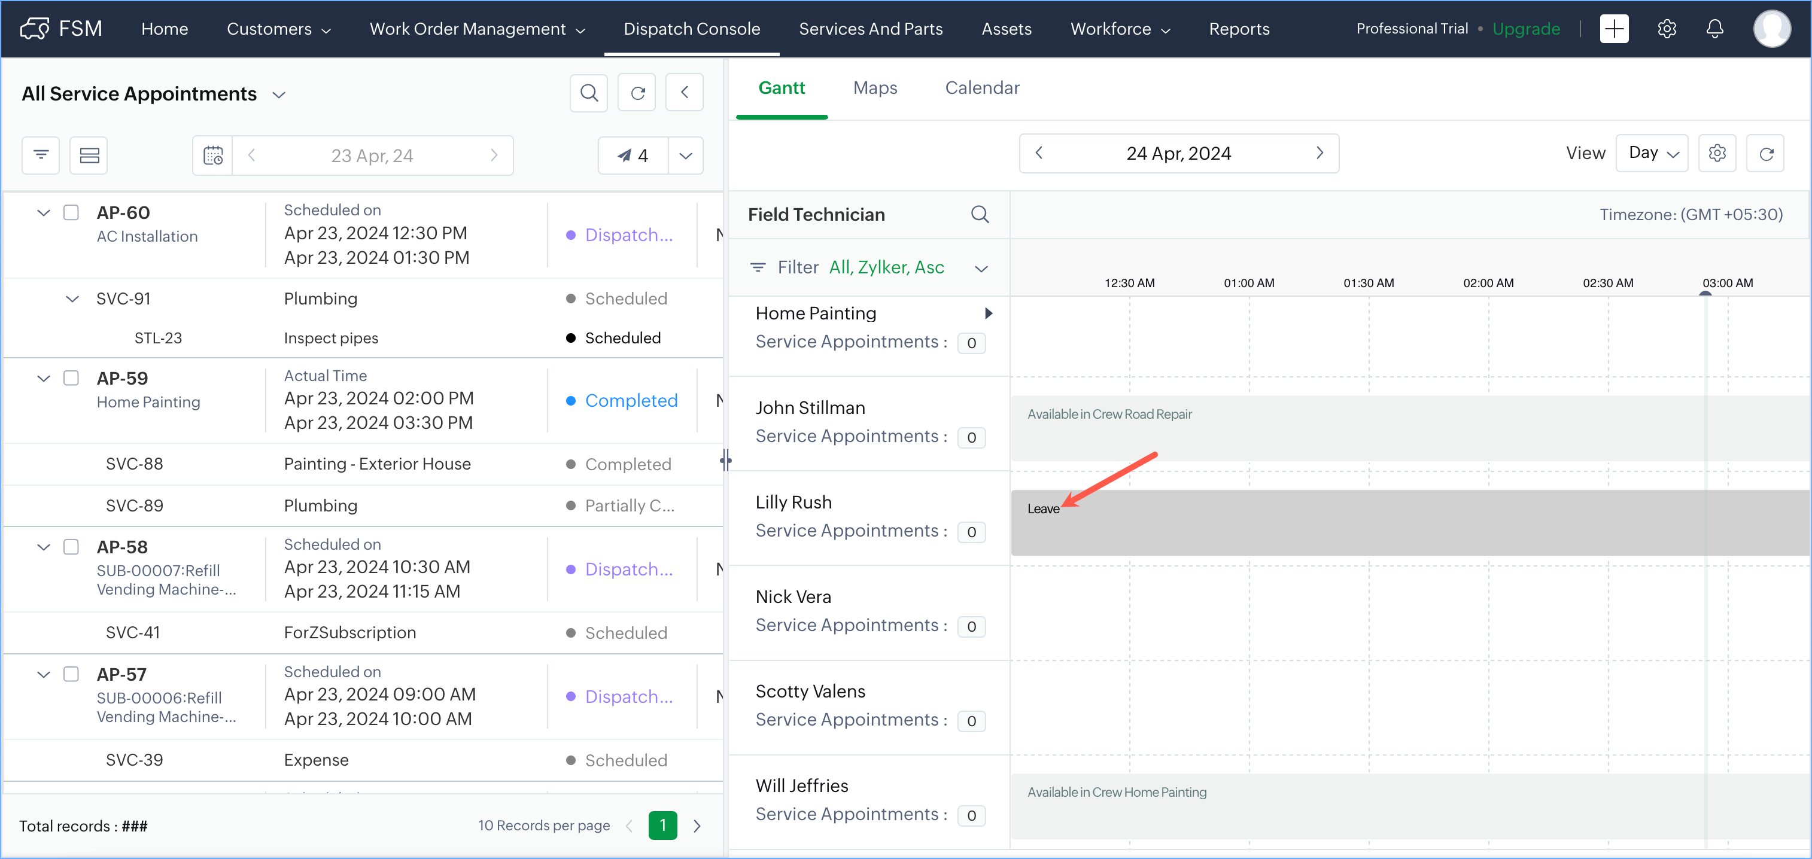
Task: Switch appointments list view layout icon
Action: [89, 156]
